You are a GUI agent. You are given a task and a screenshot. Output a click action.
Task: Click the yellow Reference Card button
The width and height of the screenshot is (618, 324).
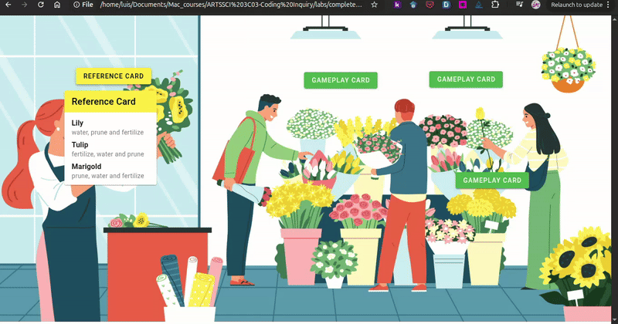(114, 76)
